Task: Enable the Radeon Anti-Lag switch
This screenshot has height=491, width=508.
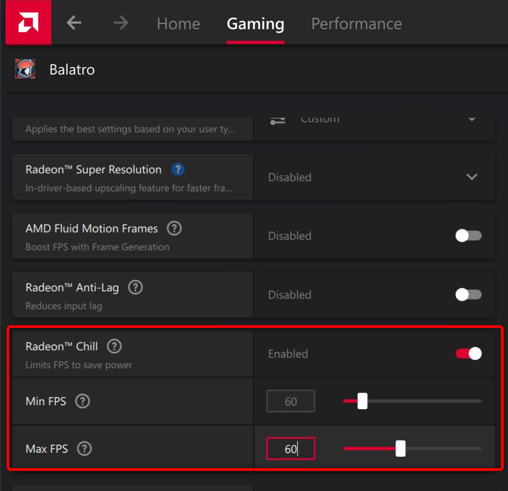Action: (x=469, y=295)
